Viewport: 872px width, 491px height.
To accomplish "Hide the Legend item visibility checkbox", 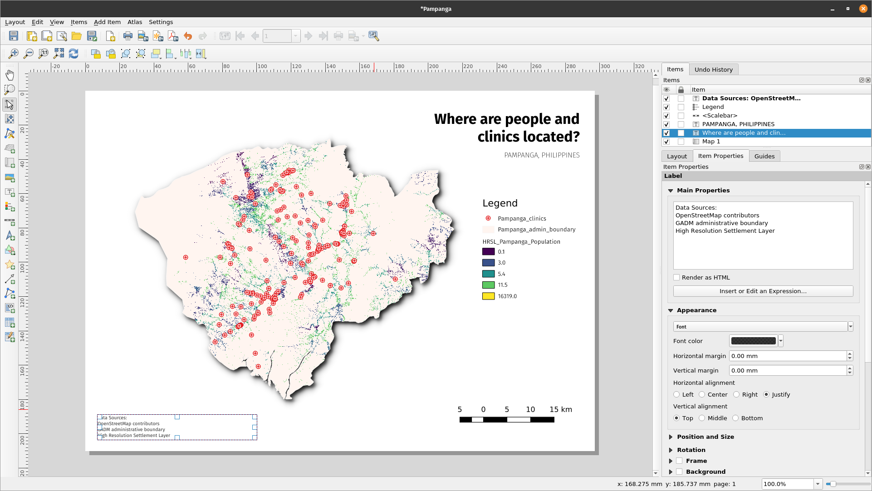I will coord(666,107).
